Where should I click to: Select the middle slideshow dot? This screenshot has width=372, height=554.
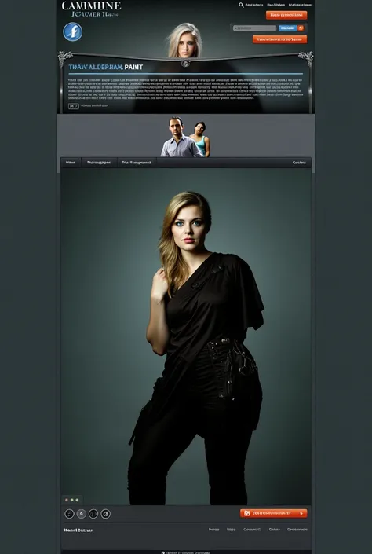coord(71,500)
